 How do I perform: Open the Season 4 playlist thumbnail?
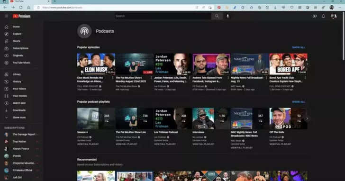96,118
